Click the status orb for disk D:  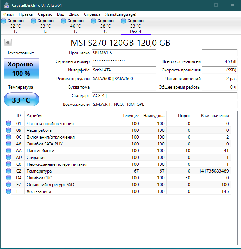click(34, 21)
